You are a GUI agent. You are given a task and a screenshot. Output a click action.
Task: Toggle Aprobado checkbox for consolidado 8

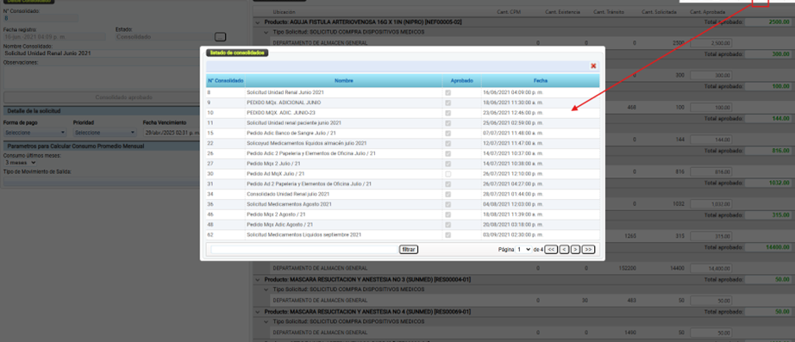(448, 93)
